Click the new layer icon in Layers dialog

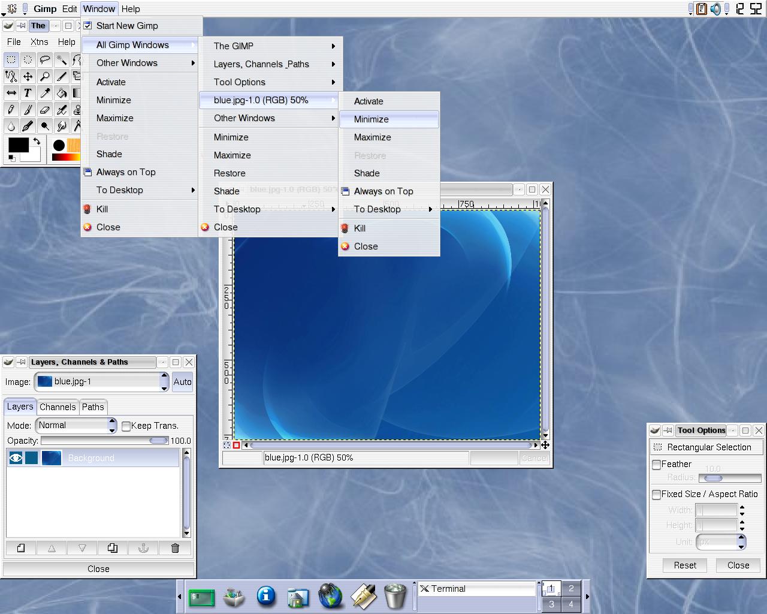tap(21, 548)
